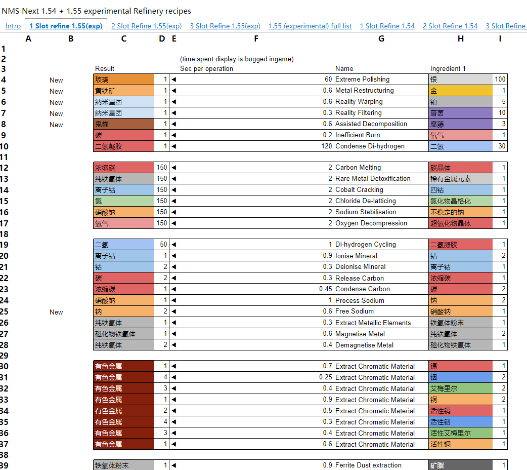
Task: Click arrow icon in Extreme Polishing row
Action: click(x=174, y=80)
